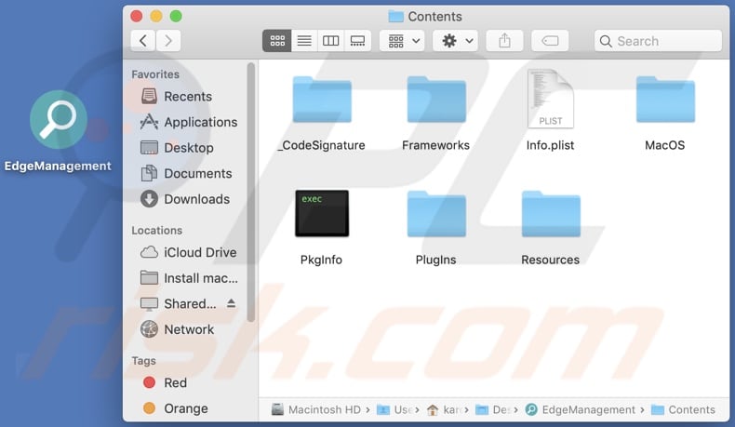Select the Red tag
This screenshot has height=427, width=735.
point(175,382)
